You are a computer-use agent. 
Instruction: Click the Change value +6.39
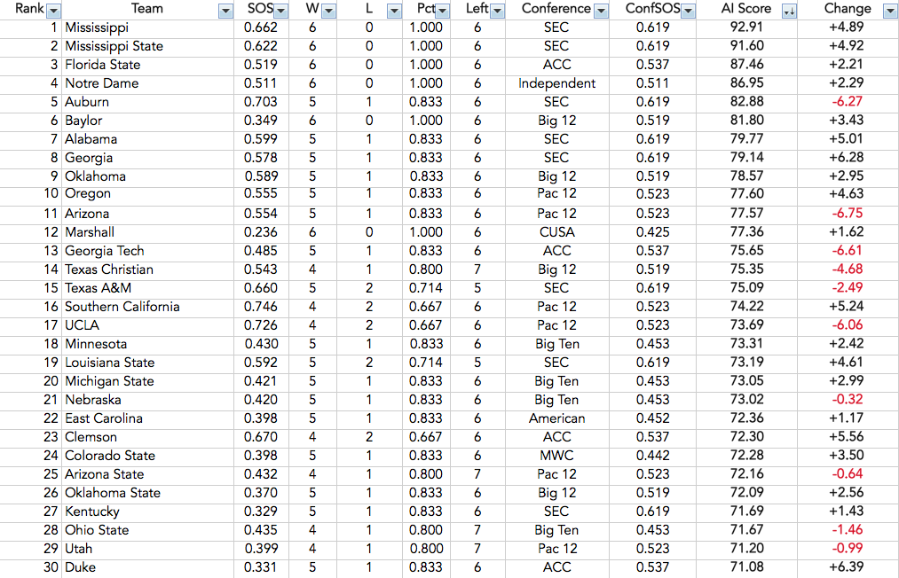click(x=847, y=567)
